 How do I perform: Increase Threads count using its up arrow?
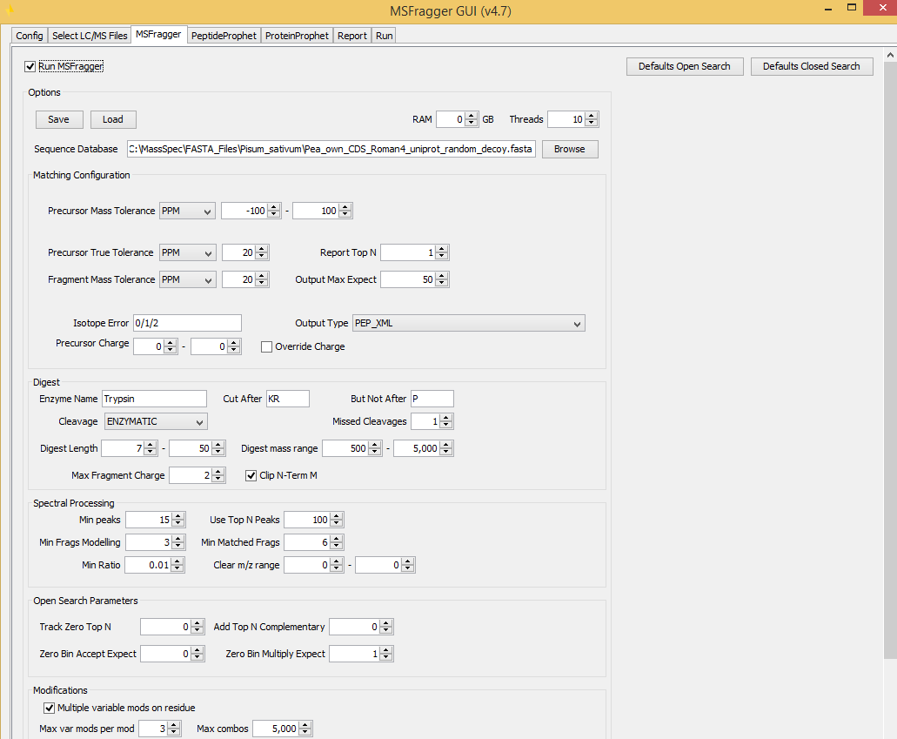point(591,115)
